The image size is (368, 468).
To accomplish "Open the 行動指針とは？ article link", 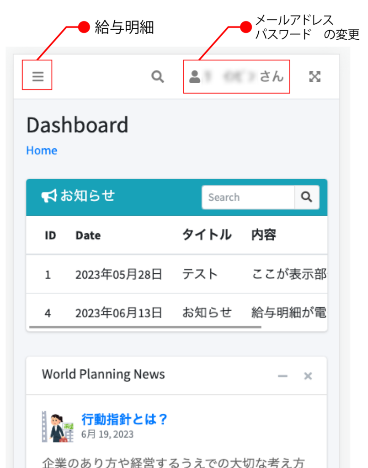I will pyautogui.click(x=125, y=419).
